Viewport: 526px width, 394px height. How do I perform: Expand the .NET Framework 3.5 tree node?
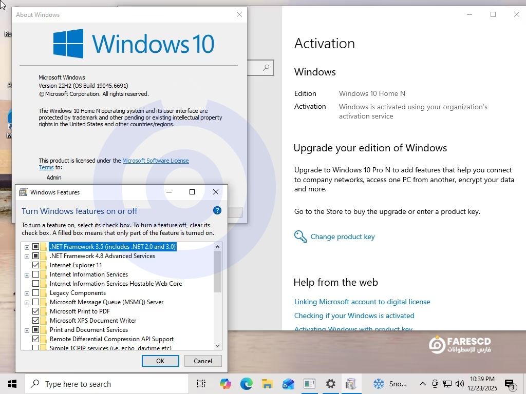(27, 247)
